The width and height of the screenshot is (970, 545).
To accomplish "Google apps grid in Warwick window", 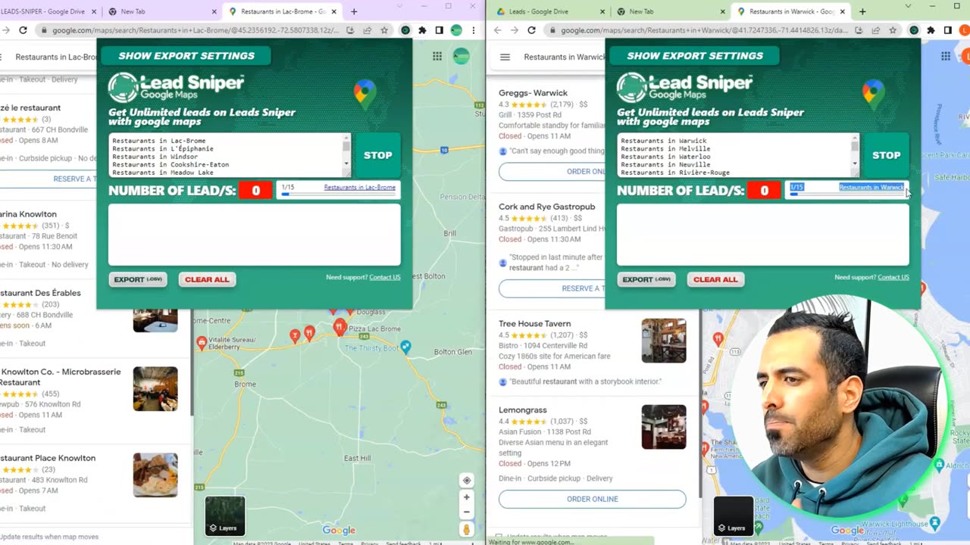I will (946, 56).
